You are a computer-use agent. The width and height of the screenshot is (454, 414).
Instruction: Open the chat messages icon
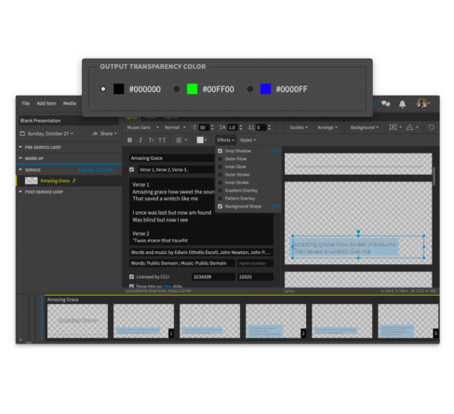[385, 103]
